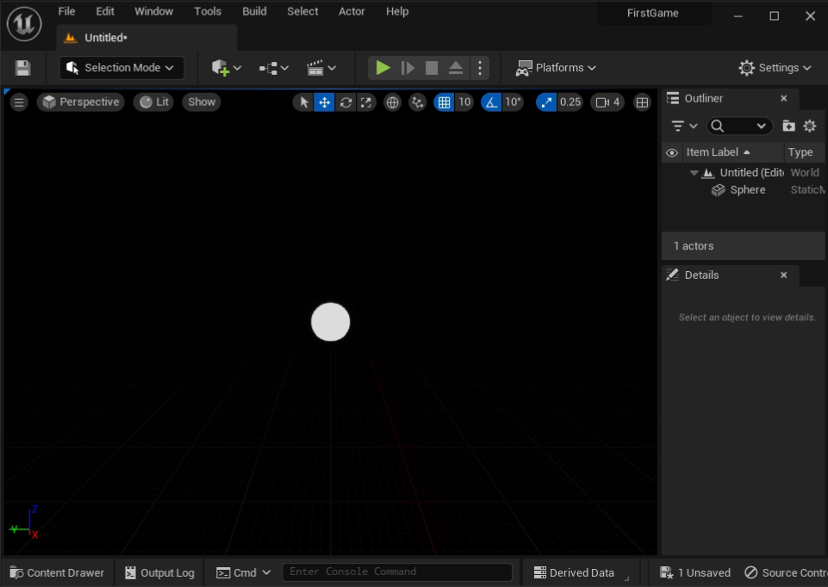Open the Build menu
The image size is (828, 587).
tap(254, 11)
